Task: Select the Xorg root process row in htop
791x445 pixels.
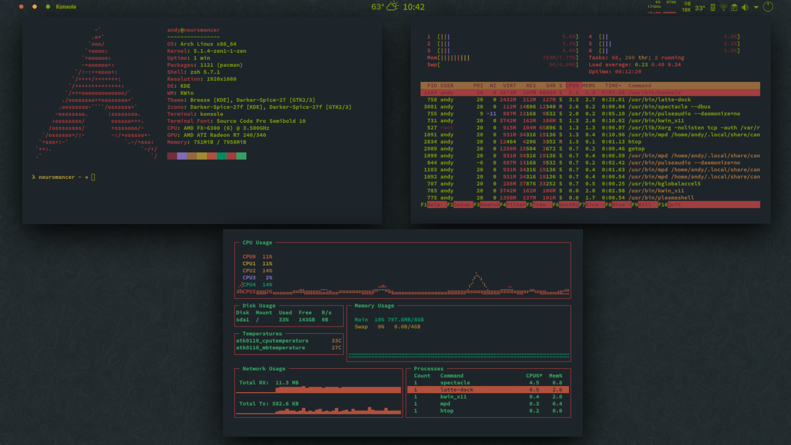Action: point(590,128)
